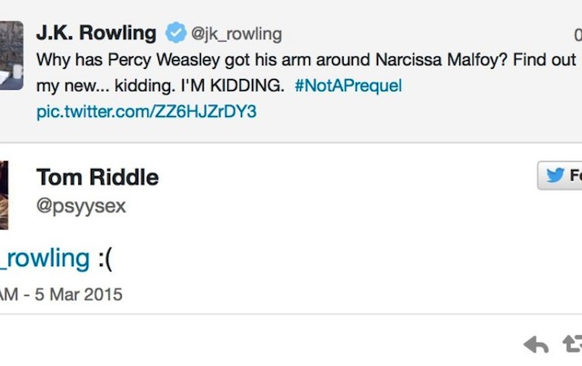Click the sad face reply text

[105, 258]
